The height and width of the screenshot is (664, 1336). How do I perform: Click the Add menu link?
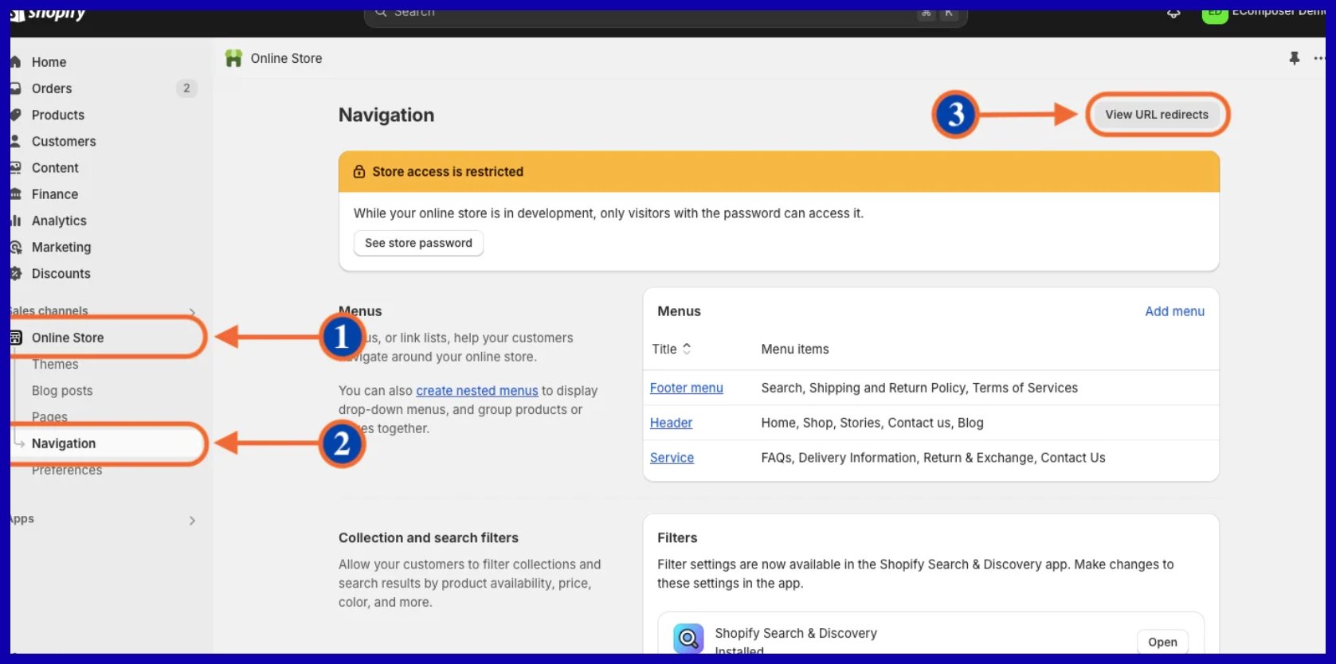1174,311
